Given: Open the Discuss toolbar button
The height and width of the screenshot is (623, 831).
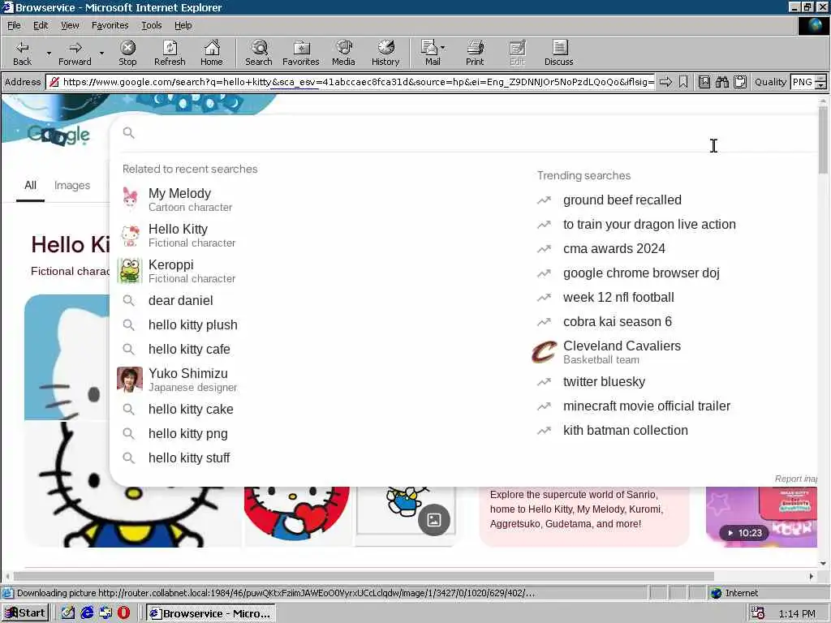Looking at the screenshot, I should [x=558, y=53].
